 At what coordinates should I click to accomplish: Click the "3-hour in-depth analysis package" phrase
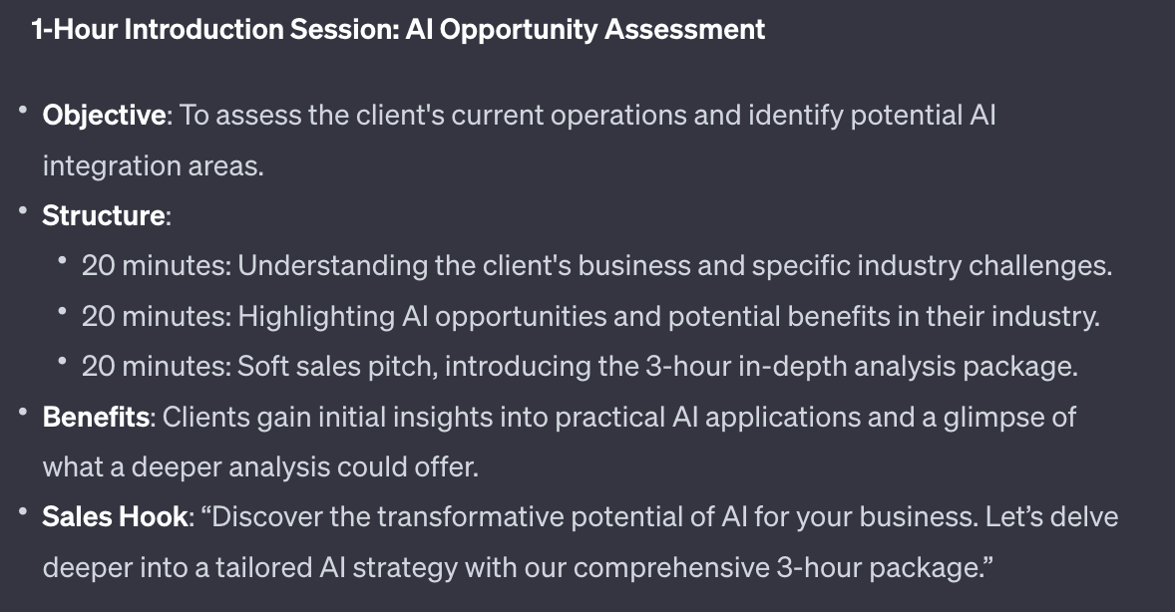click(858, 367)
